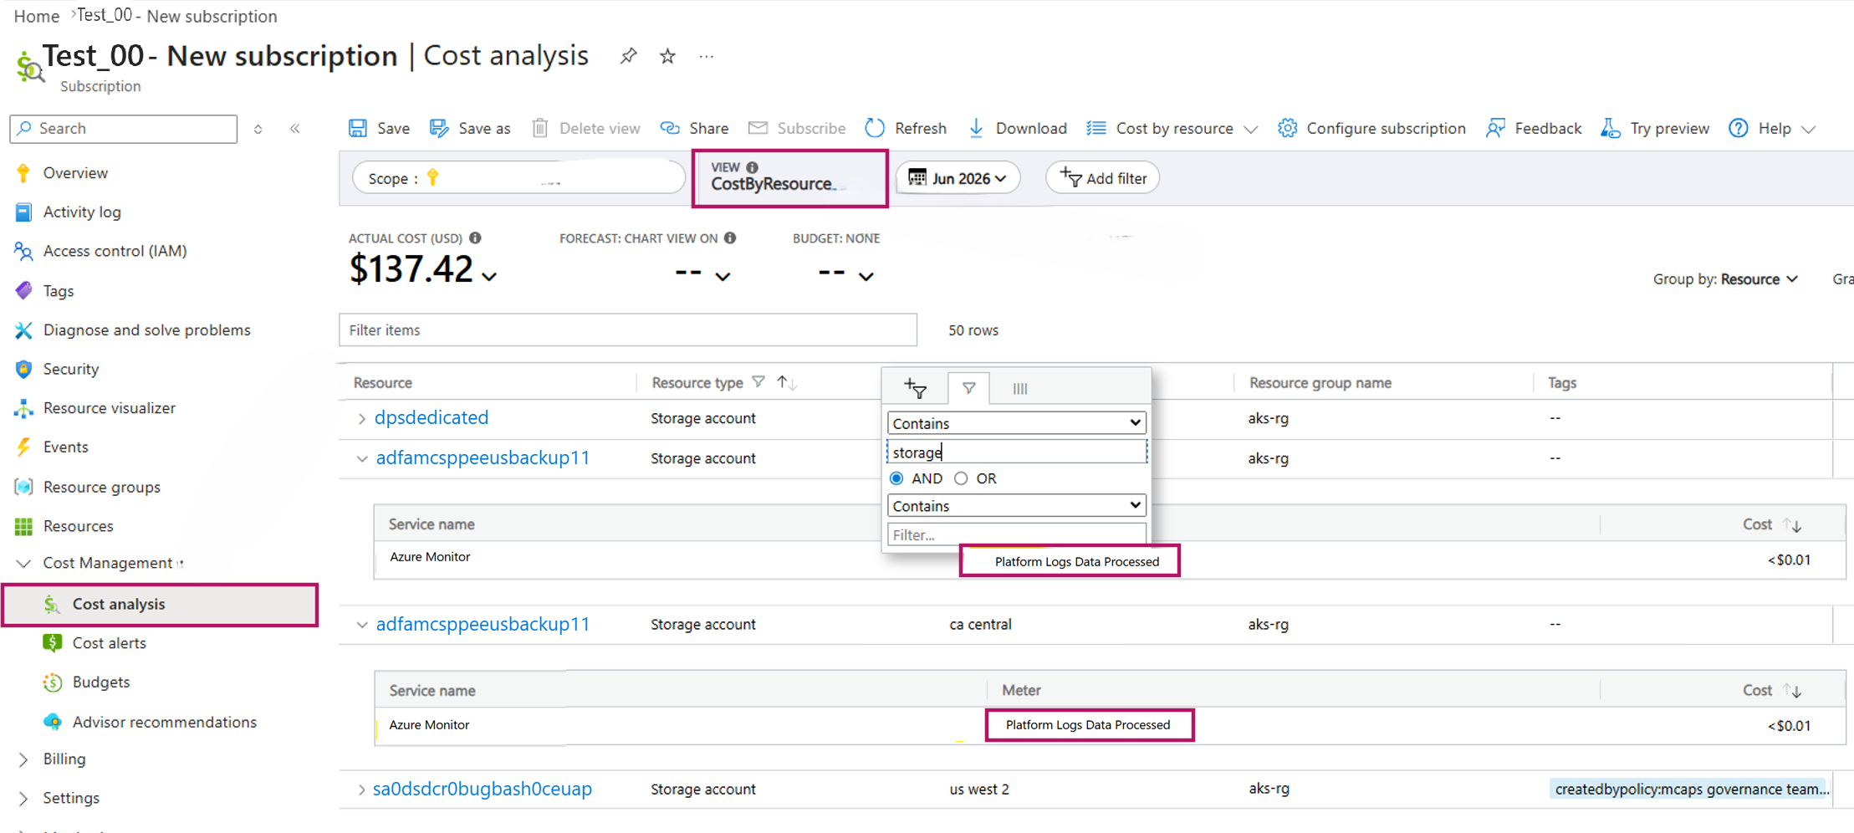Open Configure subscription settings

[x=1371, y=128]
